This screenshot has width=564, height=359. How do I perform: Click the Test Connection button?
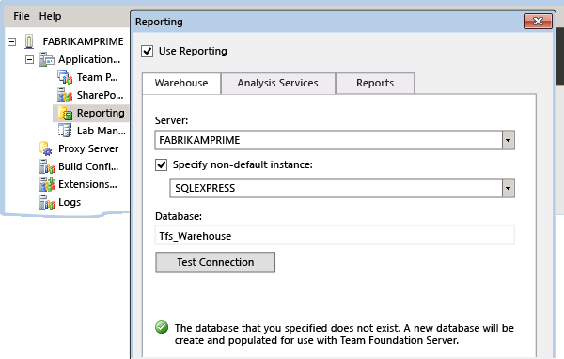click(215, 262)
